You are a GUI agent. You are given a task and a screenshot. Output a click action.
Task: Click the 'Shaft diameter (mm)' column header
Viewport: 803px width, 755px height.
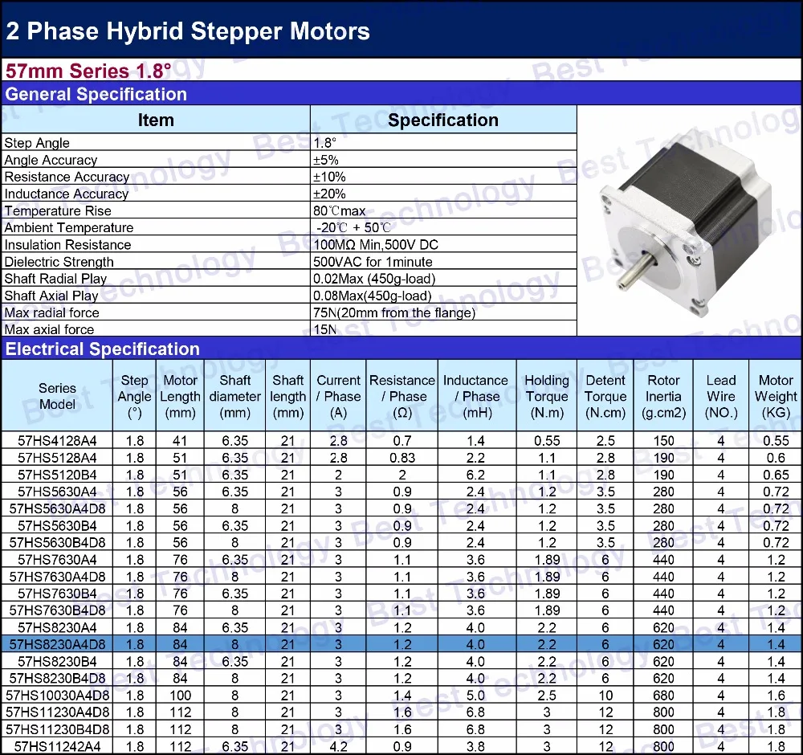pos(235,396)
